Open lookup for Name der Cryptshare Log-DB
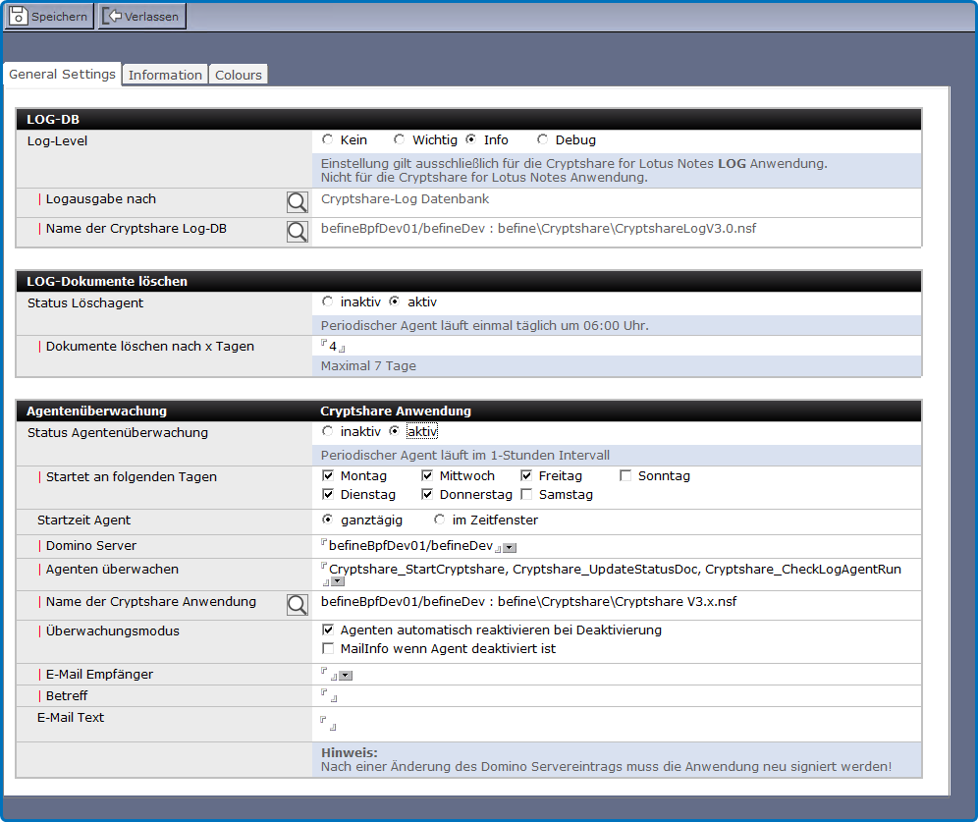Viewport: 978px width, 822px height. (297, 232)
